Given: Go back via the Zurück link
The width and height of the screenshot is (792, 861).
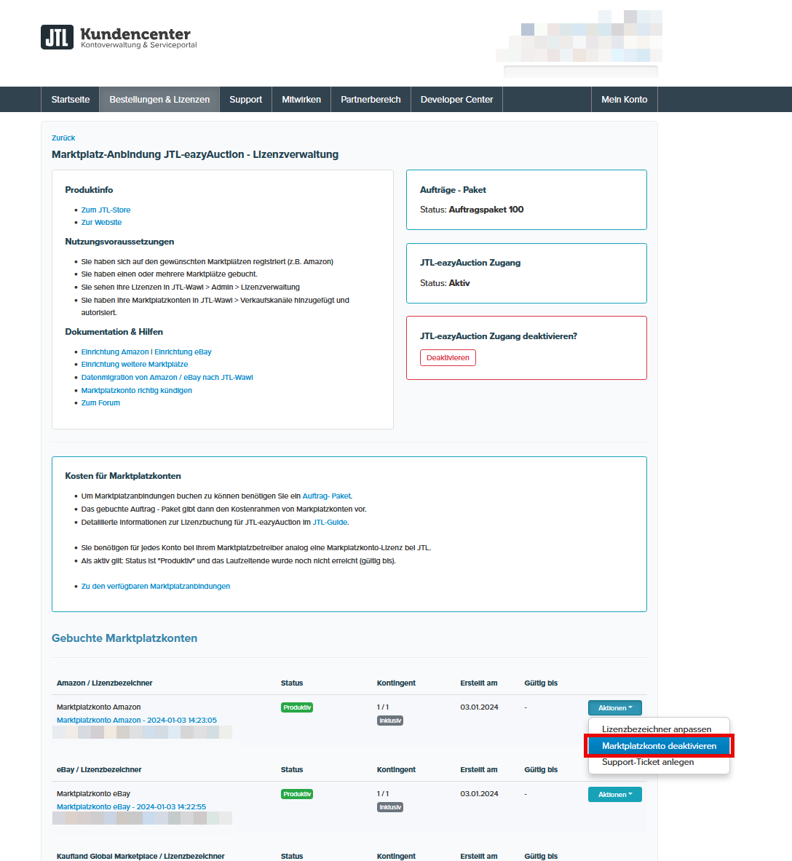Looking at the screenshot, I should pos(63,138).
